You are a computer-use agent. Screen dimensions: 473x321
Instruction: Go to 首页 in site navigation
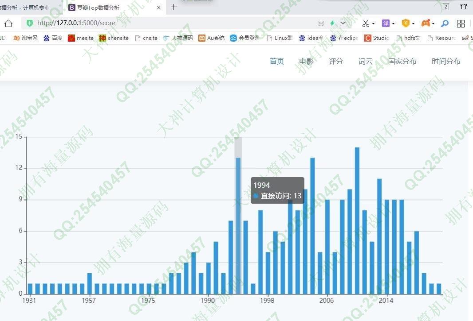pos(276,62)
